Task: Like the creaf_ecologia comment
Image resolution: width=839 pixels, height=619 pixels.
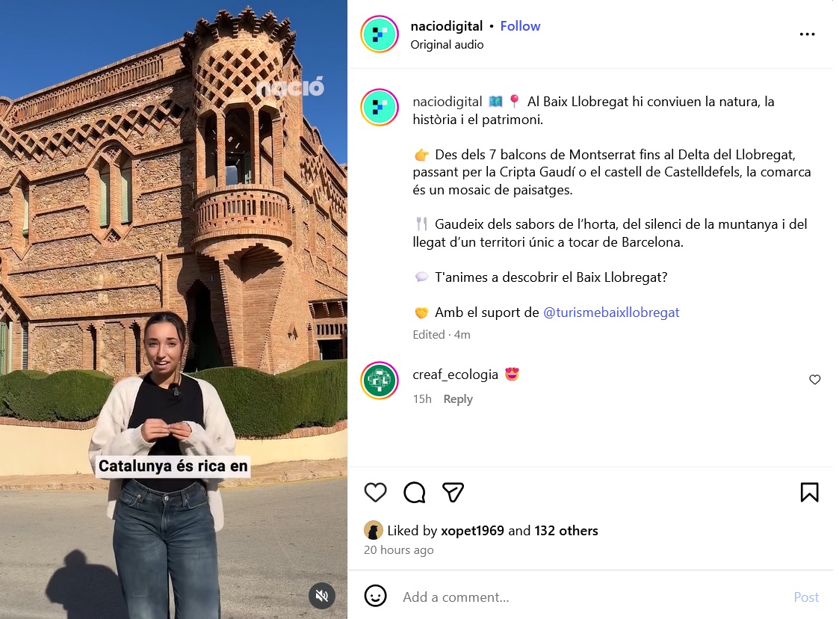Action: (x=814, y=380)
